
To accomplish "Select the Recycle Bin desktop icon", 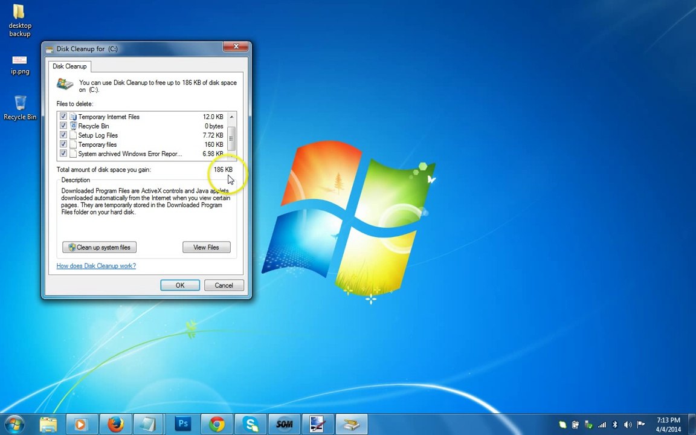I will 20,108.
